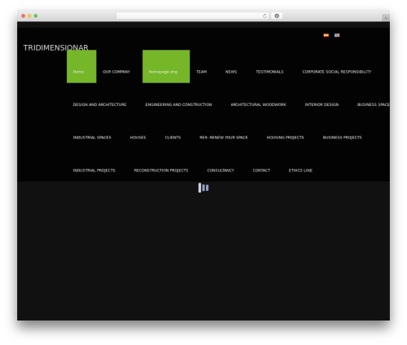The image size is (407, 345).
Task: Open Corporate Social Responsibility page
Action: point(337,72)
